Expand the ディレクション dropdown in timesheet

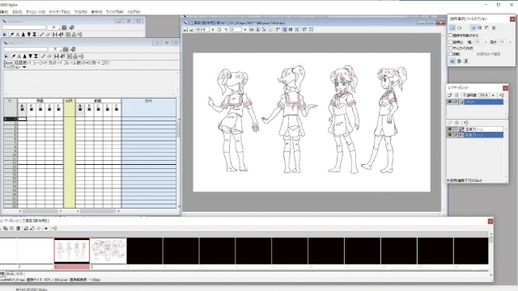[24, 67]
